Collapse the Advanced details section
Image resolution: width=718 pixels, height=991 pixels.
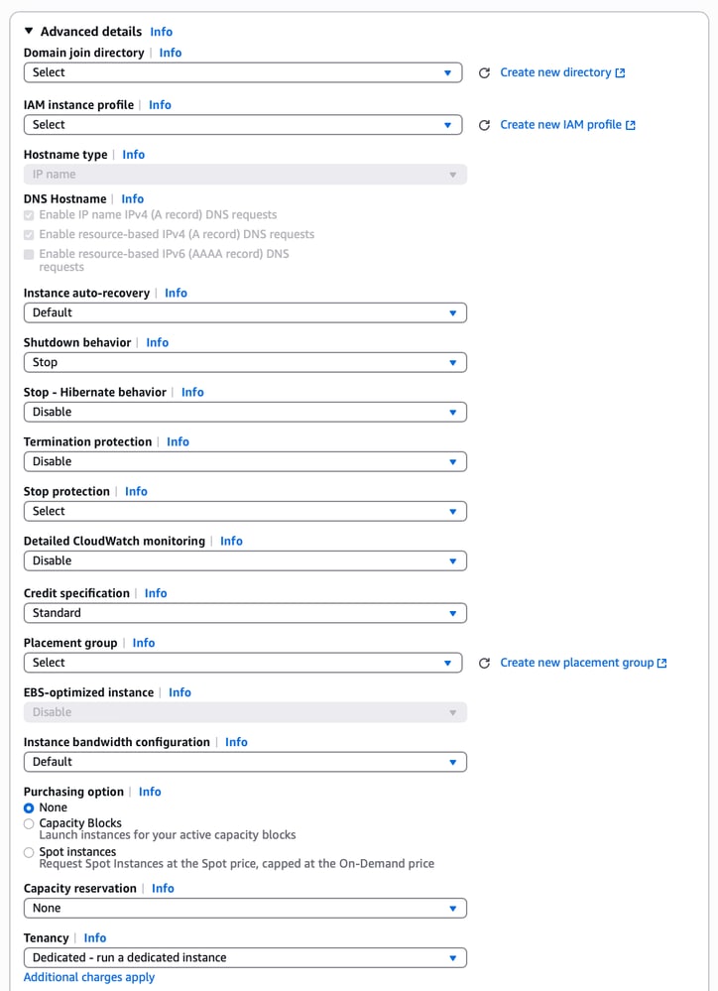coord(28,31)
